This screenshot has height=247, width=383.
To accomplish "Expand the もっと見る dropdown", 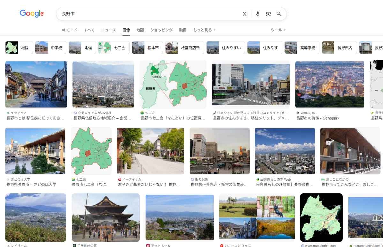I will 204,30.
